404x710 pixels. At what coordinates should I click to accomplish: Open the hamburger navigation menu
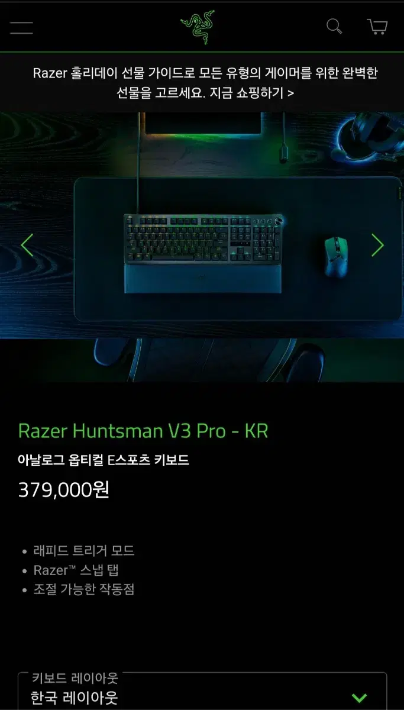tap(21, 27)
